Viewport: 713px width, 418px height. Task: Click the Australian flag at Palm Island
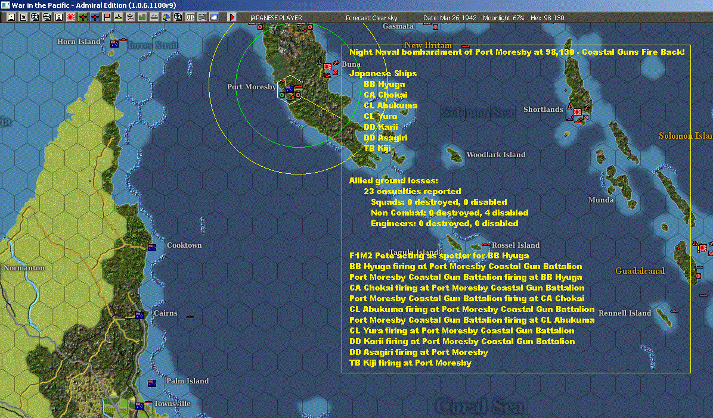coord(152,383)
